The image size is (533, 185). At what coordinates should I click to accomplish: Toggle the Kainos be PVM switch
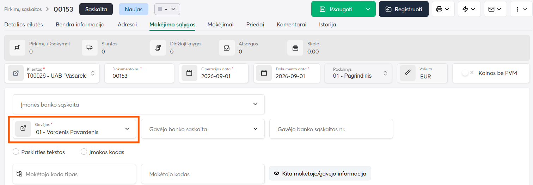coord(467,73)
